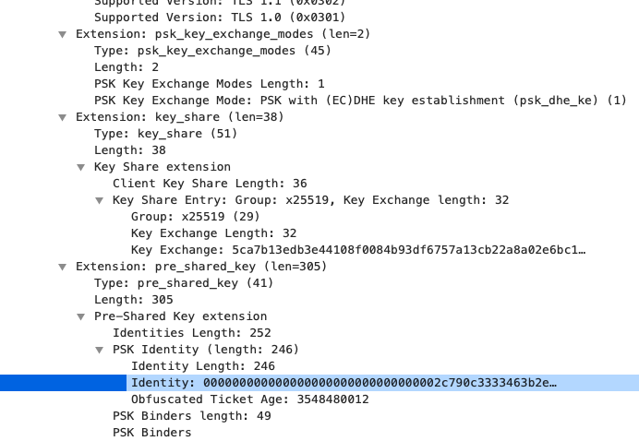Select PSK Key Exchange Modes Length: 1

[x=209, y=84]
